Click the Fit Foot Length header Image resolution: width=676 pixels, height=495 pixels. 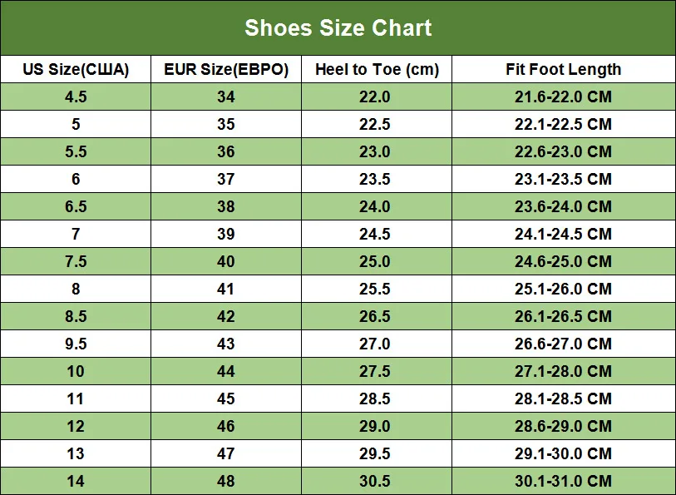point(563,69)
